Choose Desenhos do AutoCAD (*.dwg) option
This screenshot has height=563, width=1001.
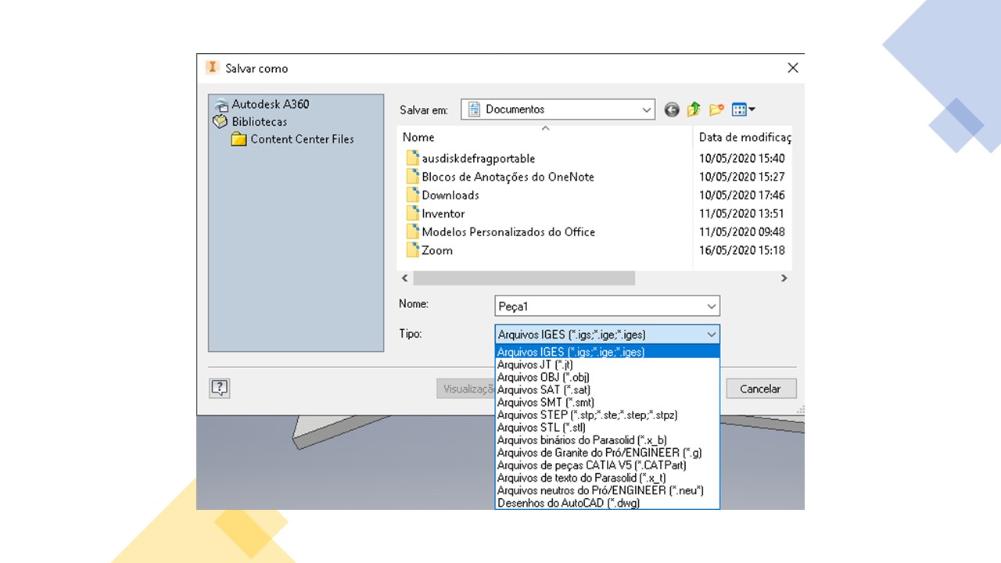point(607,503)
